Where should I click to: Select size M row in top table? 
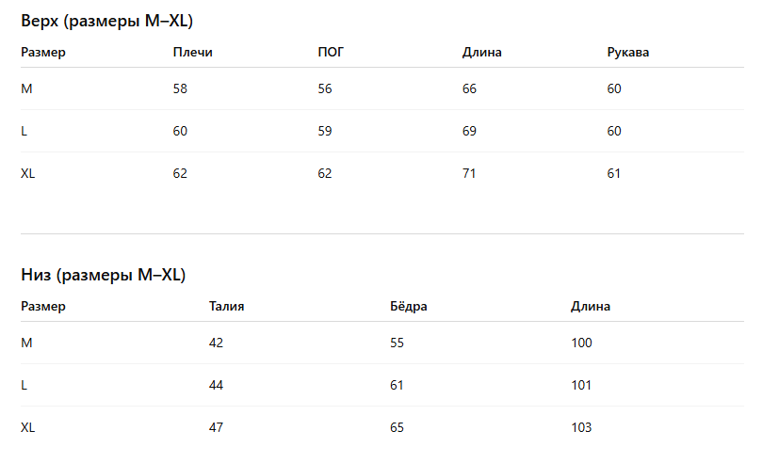tap(382, 88)
